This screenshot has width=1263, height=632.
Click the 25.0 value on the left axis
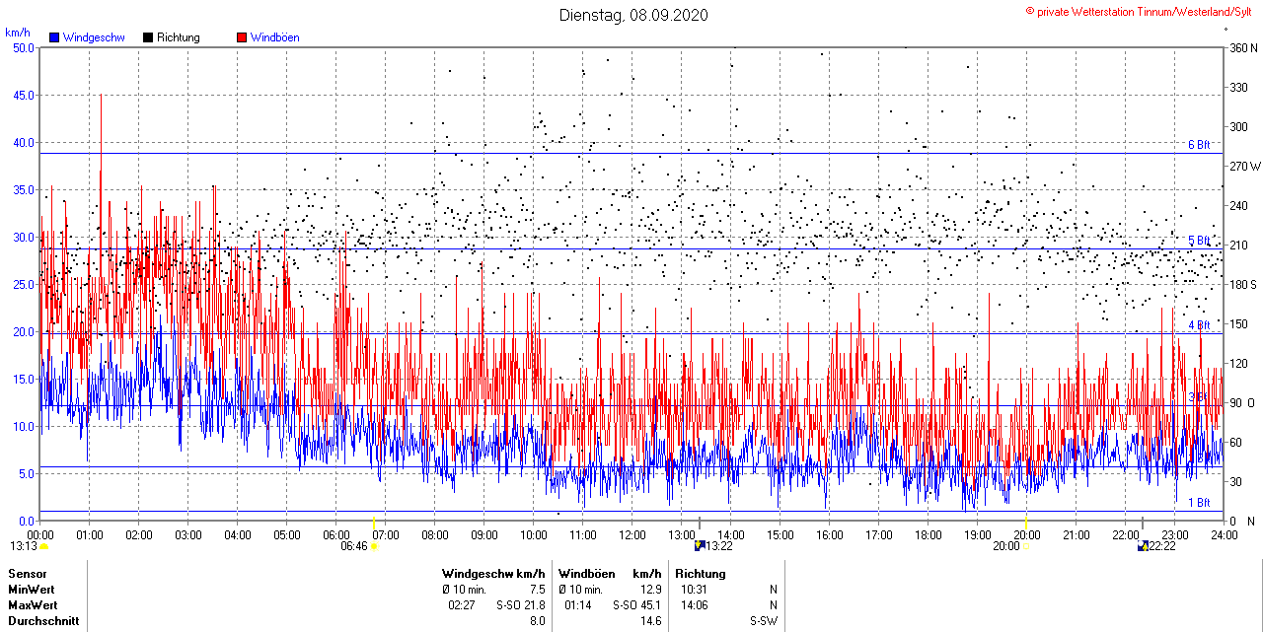point(22,284)
